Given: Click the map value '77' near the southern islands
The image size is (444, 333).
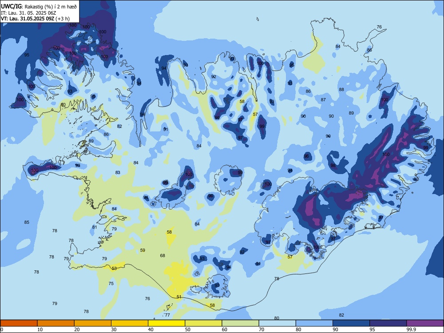Looking at the screenshot, I should click(x=167, y=315).
